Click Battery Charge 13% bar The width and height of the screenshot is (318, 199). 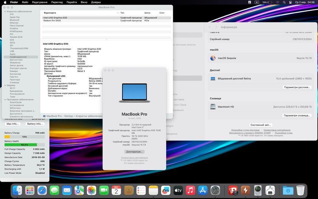click(x=24, y=137)
